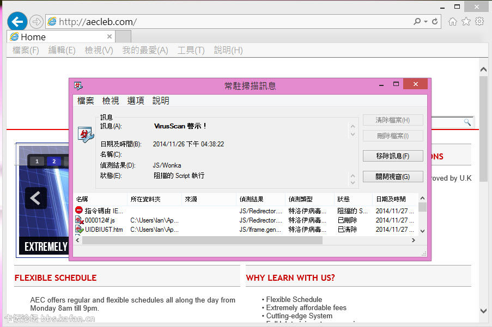Image resolution: width=492 pixels, height=327 pixels.
Task: Click the list scroll right arrow
Action: 413,240
